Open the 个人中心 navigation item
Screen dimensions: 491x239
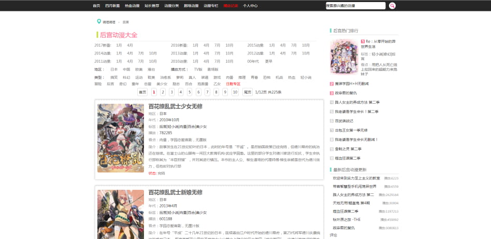tap(250, 6)
